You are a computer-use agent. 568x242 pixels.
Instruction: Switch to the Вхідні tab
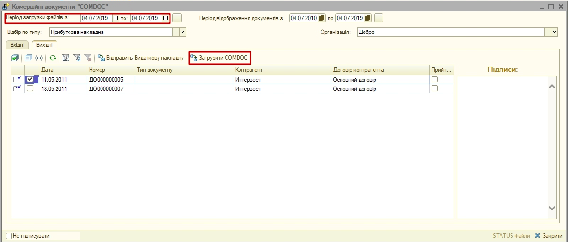tap(17, 45)
